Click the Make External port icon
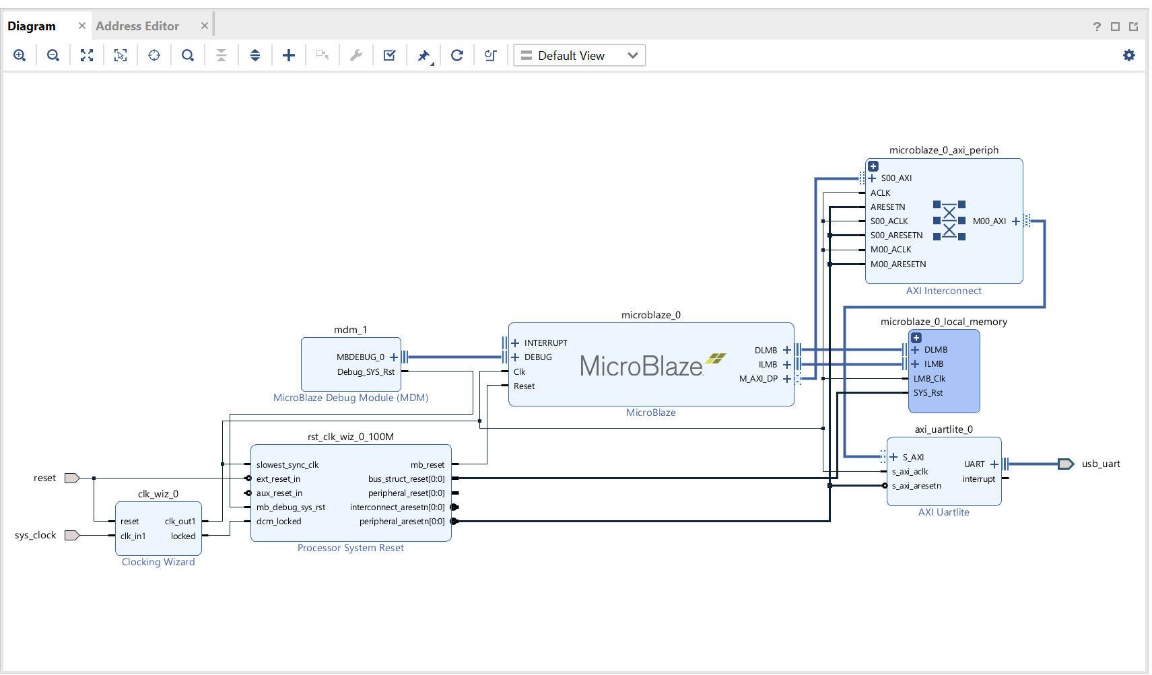Image resolution: width=1152 pixels, height=675 pixels. click(323, 55)
